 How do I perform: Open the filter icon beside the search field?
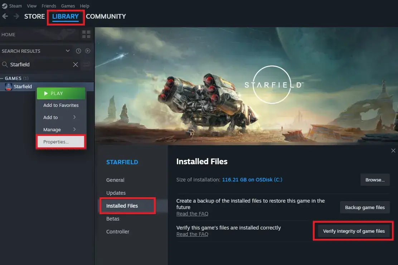click(x=86, y=65)
